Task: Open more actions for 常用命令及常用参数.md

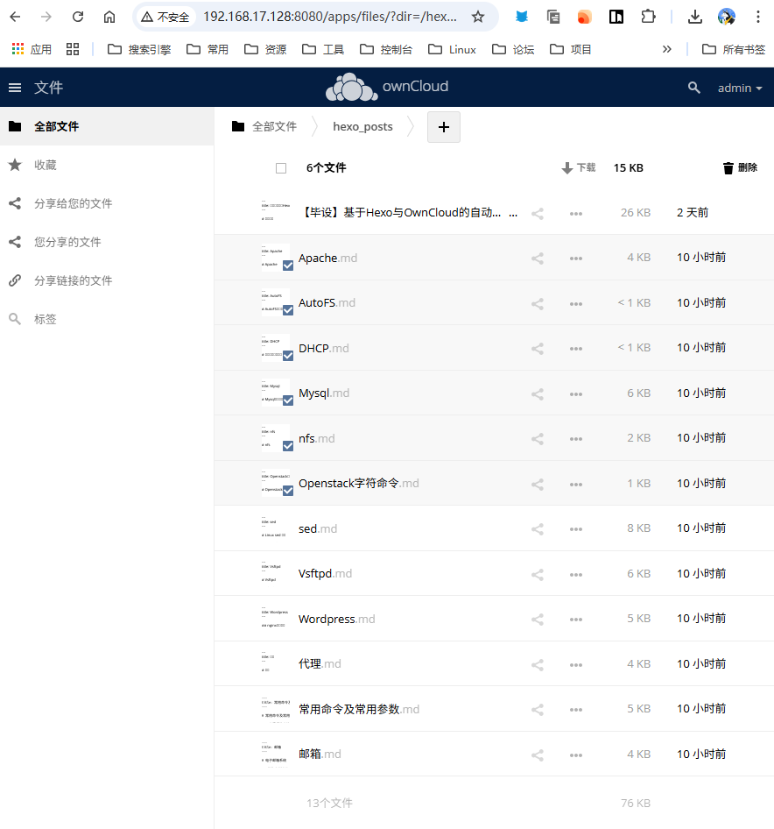Action: (576, 710)
